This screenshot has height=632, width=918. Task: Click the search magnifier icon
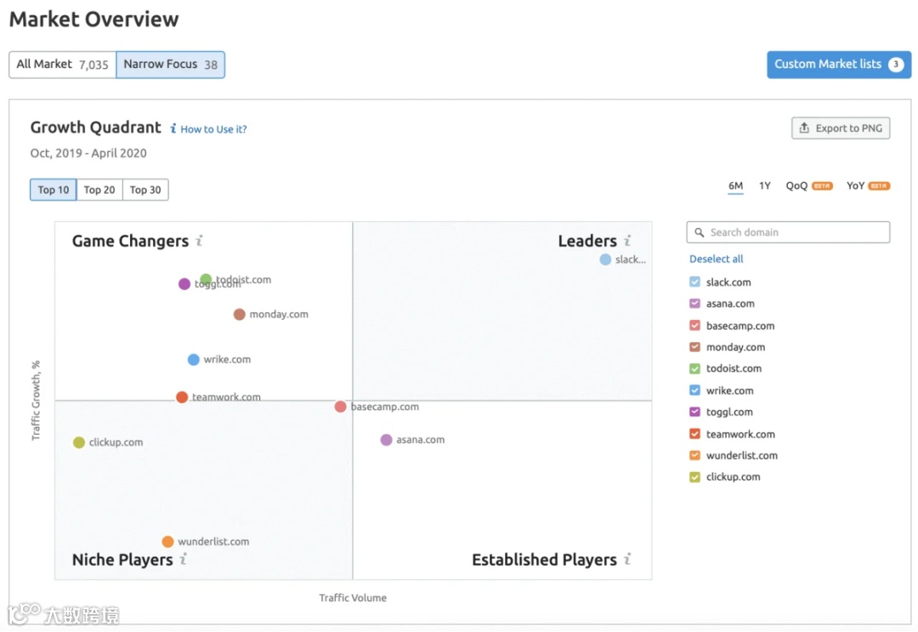[x=699, y=232]
